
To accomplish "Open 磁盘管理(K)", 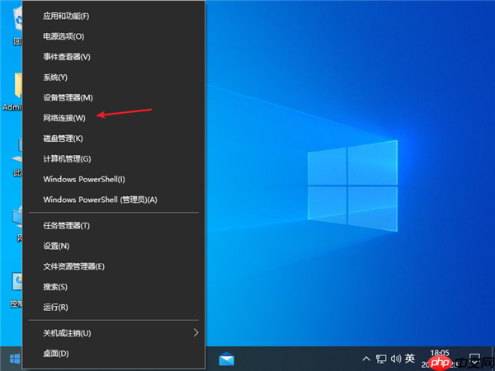I will tap(114, 139).
